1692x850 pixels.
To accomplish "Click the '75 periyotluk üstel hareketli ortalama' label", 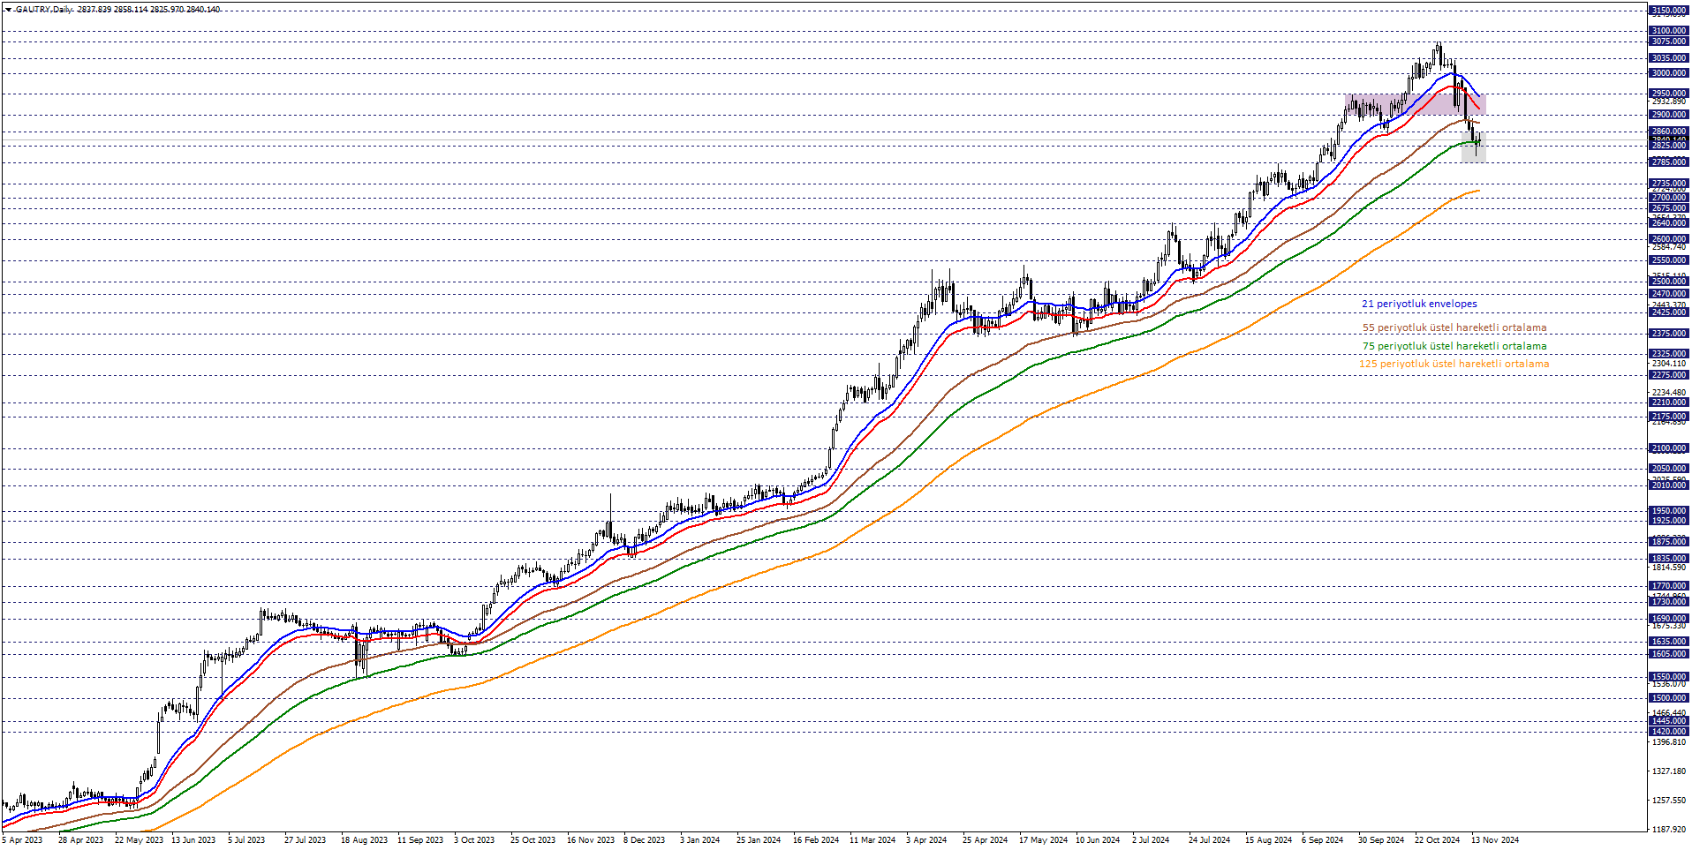I will (x=1454, y=346).
